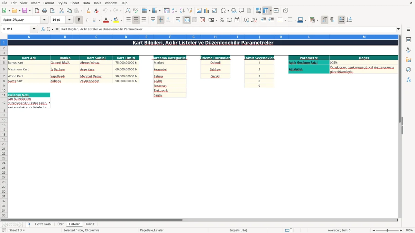Click the Export as PDF icon
The image size is (415, 233).
click(x=37, y=11)
